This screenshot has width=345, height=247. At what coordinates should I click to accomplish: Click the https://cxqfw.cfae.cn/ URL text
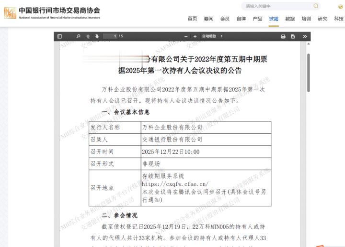point(175,184)
